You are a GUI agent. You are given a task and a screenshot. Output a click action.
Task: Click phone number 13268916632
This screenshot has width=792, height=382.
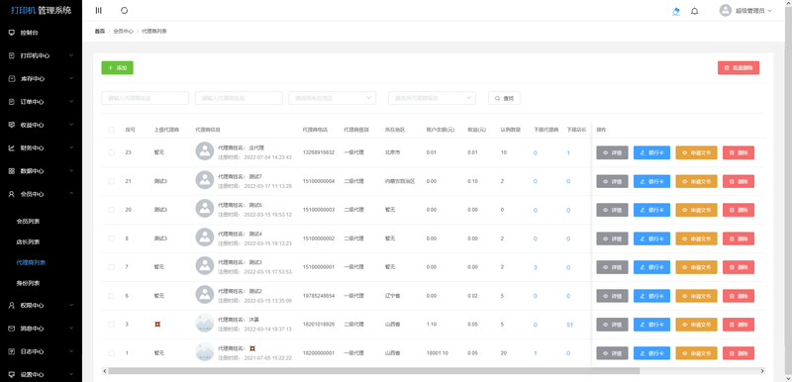pos(318,152)
